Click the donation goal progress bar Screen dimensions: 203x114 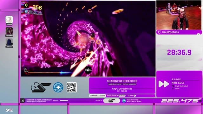pos(77,101)
